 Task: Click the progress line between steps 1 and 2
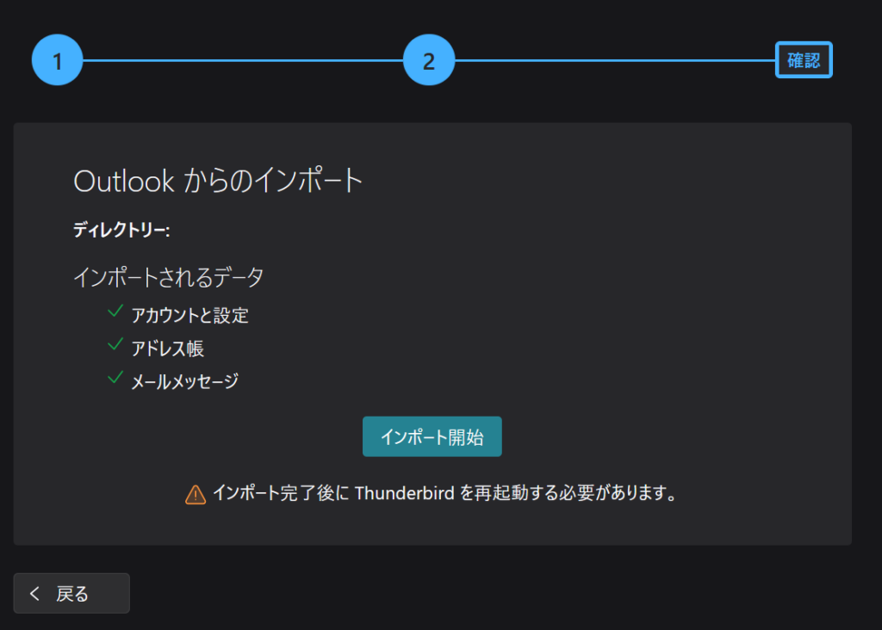pyautogui.click(x=241, y=60)
